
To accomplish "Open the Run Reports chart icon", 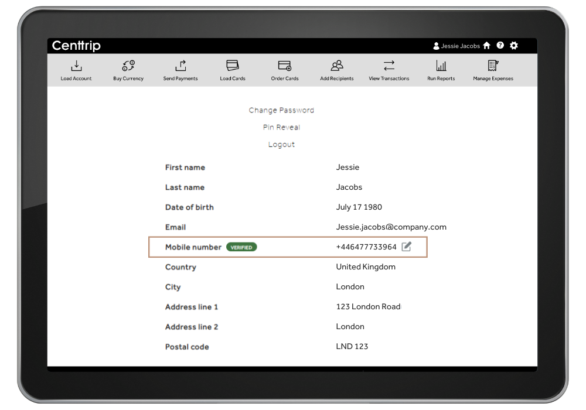I will 441,66.
